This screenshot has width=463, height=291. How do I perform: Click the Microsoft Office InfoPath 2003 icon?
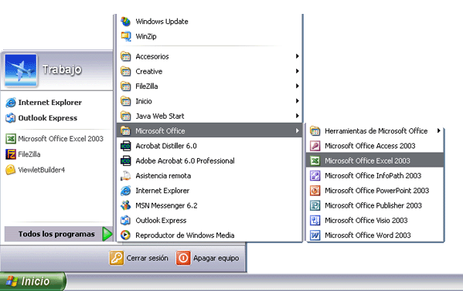pos(315,176)
